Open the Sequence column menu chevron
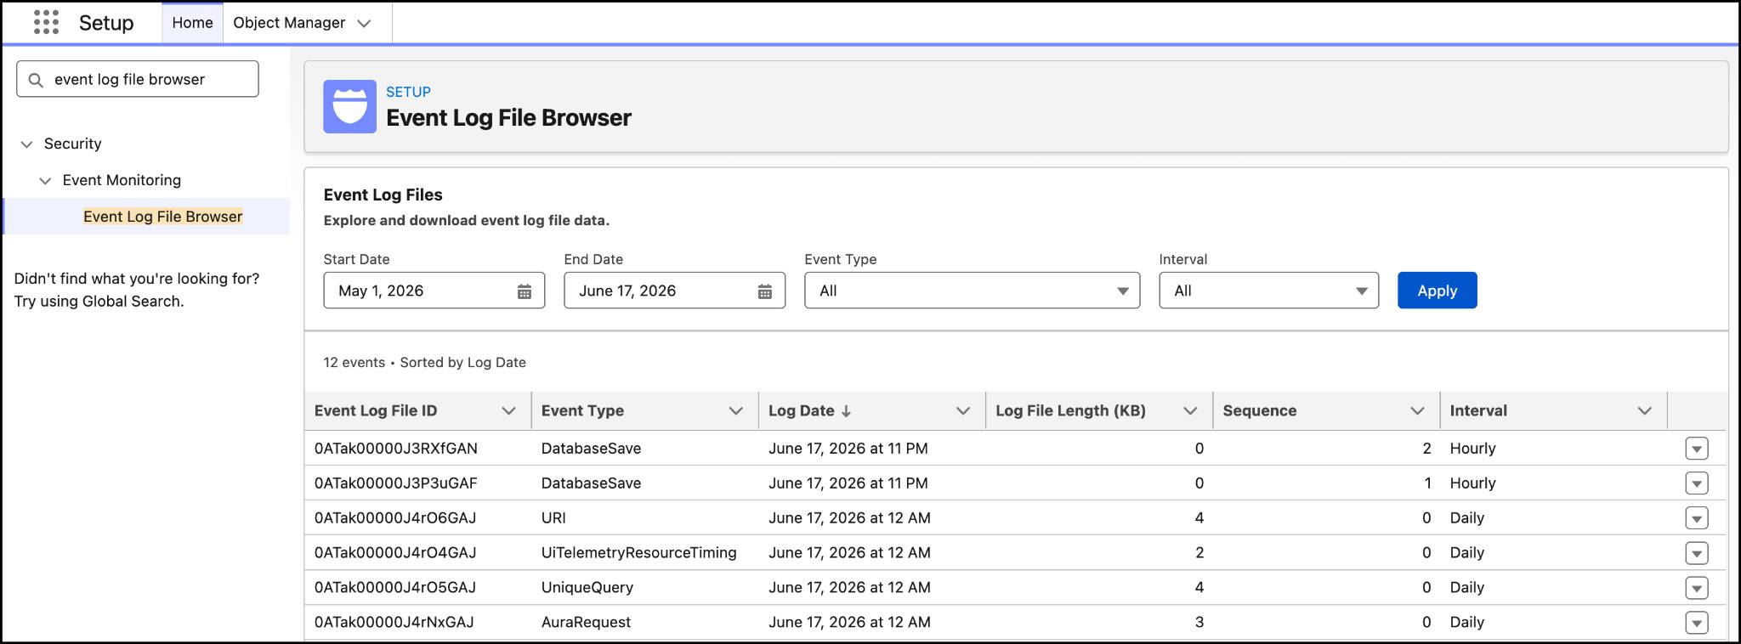Viewport: 1741px width, 644px height. click(x=1417, y=411)
